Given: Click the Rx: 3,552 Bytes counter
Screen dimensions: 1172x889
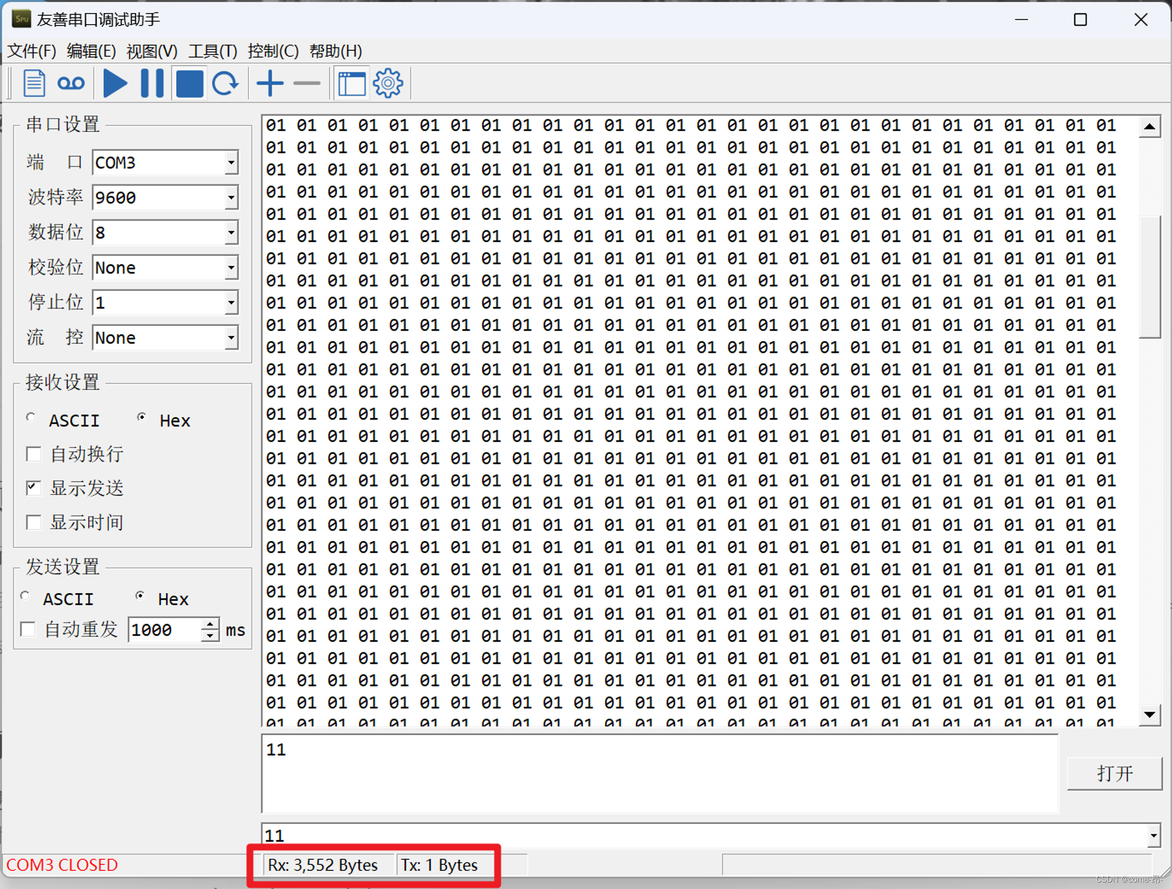Looking at the screenshot, I should tap(323, 865).
